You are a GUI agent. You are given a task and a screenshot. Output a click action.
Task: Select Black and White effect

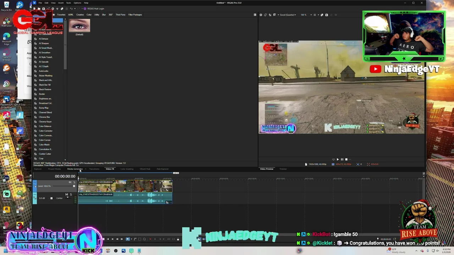[x=45, y=80]
